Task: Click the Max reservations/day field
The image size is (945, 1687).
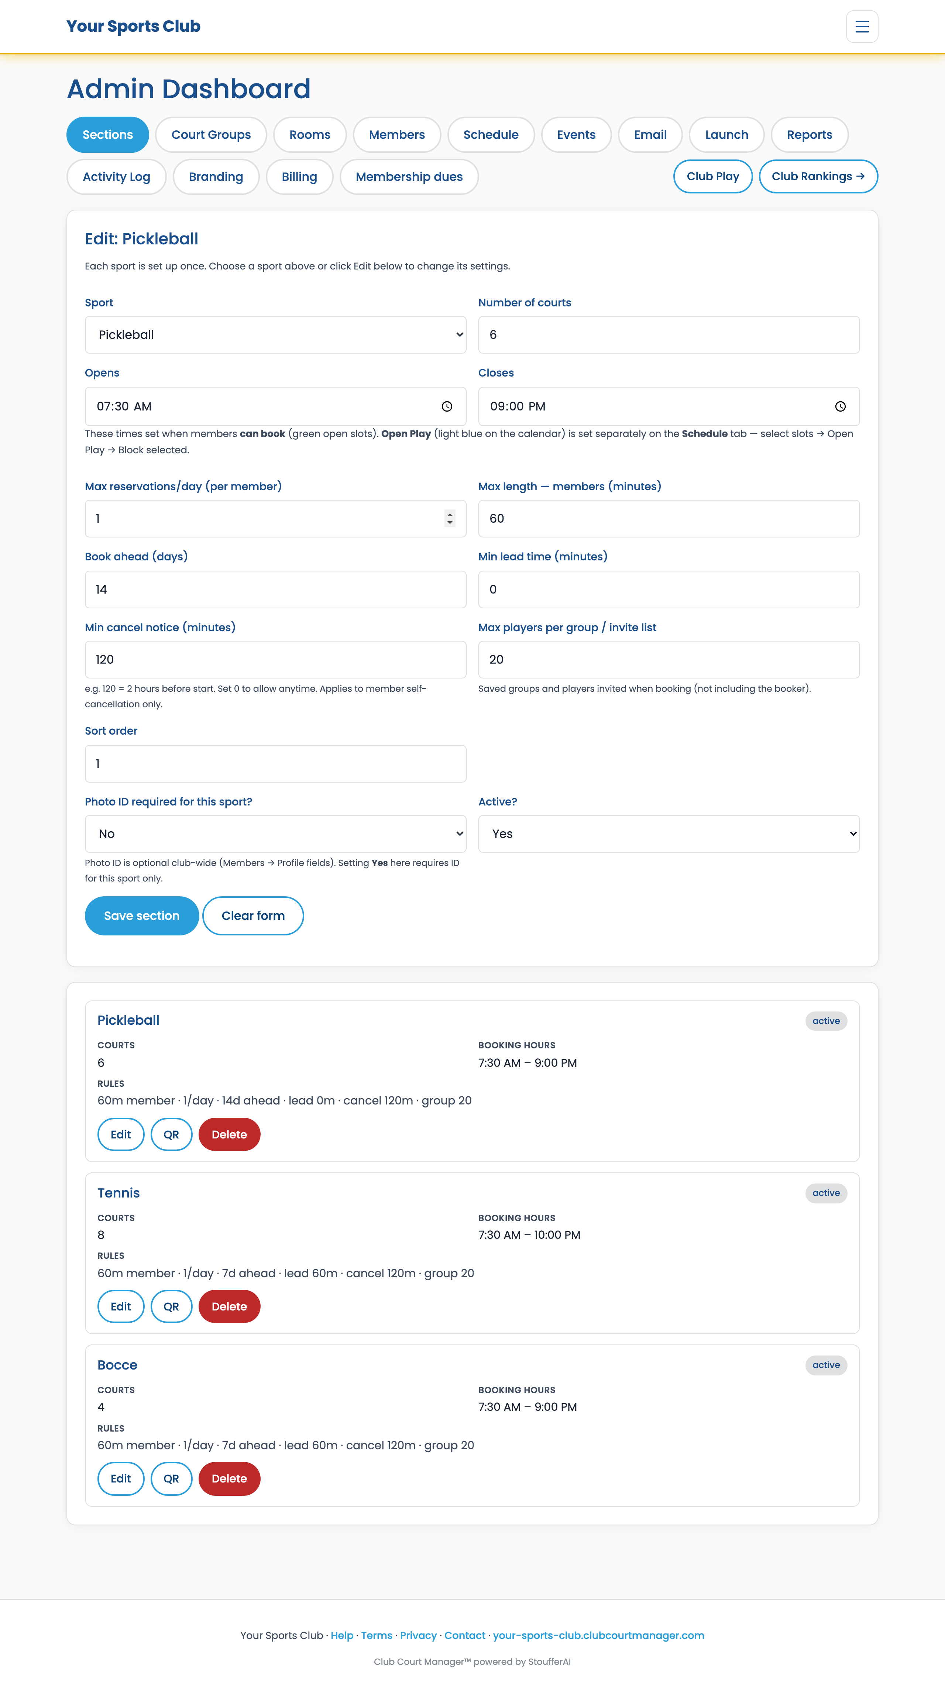Action: coord(276,519)
